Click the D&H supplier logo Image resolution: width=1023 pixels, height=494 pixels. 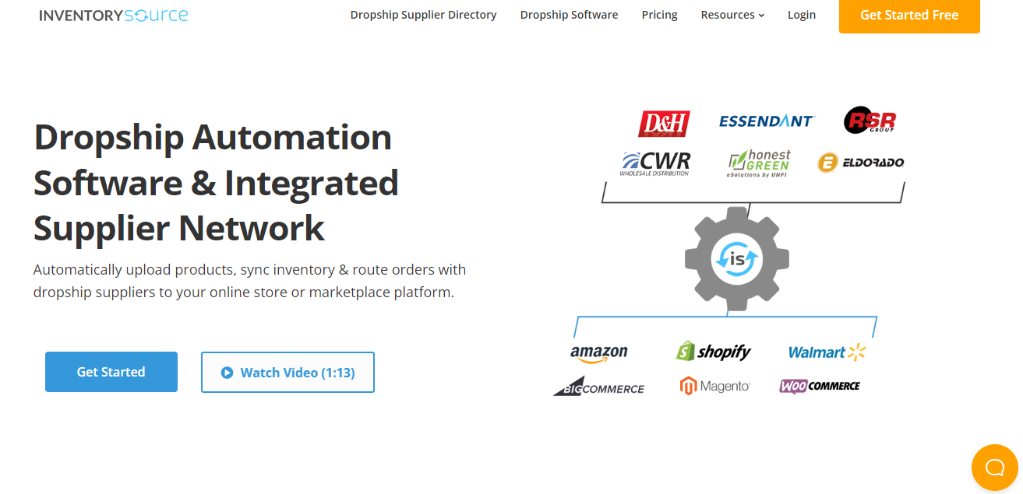pyautogui.click(x=664, y=123)
